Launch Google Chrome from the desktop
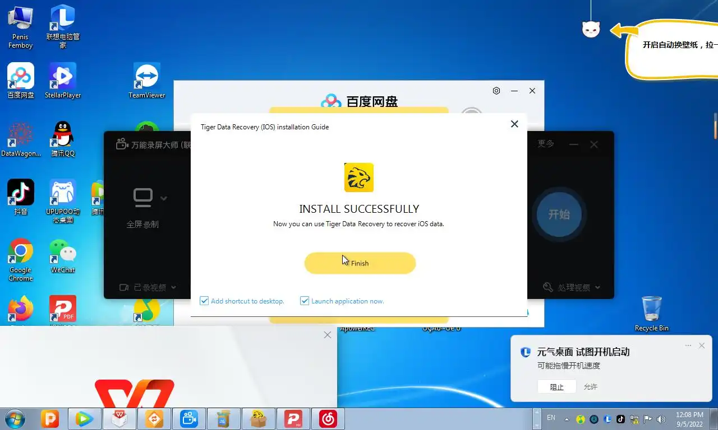 pyautogui.click(x=21, y=260)
